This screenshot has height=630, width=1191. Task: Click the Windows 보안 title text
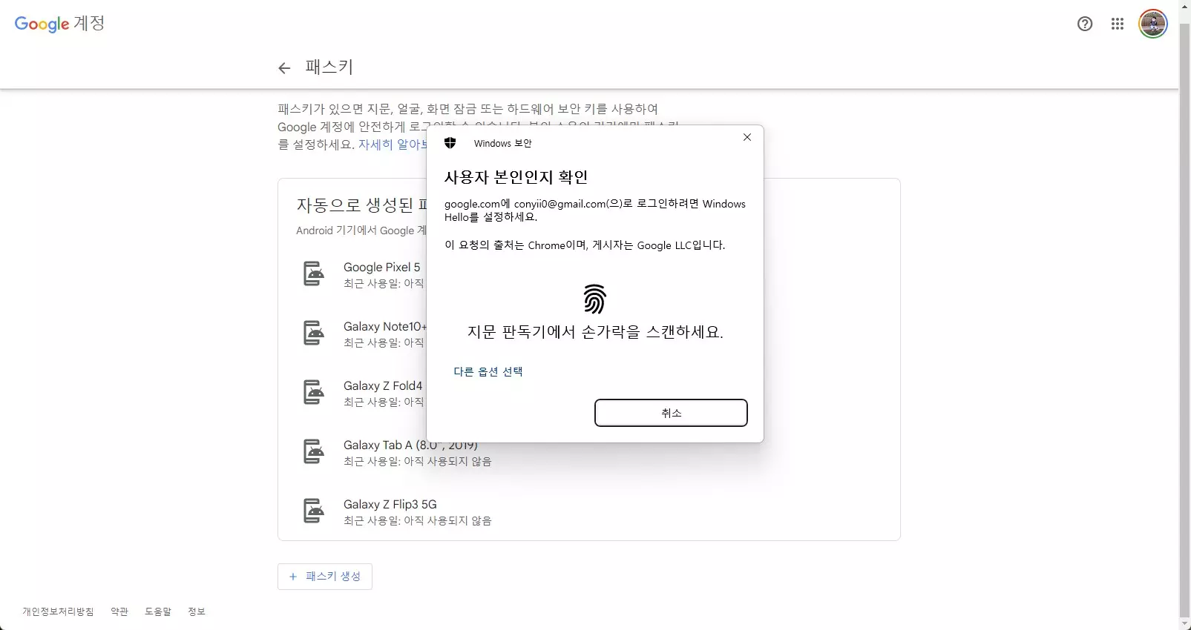pyautogui.click(x=503, y=143)
